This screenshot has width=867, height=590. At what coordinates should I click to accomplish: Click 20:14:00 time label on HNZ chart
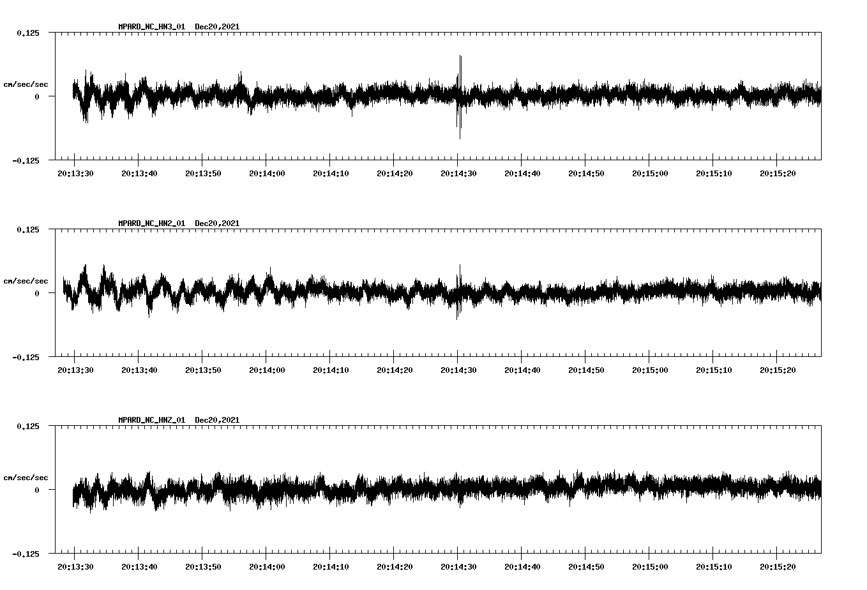[267, 566]
